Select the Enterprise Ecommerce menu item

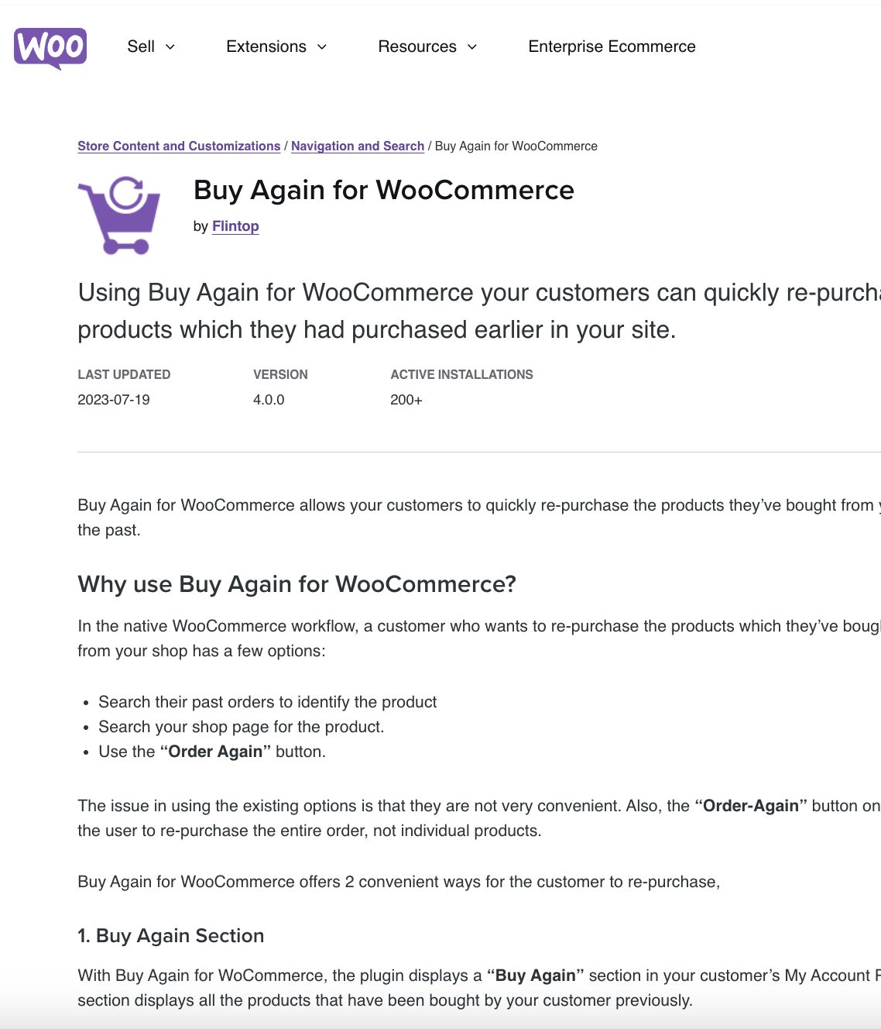pos(612,46)
